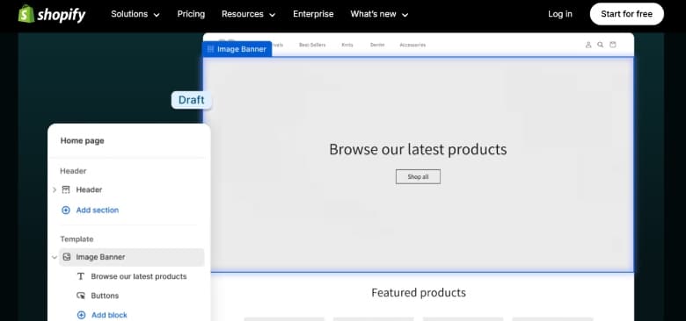This screenshot has width=686, height=321.
Task: Click the Log in link
Action: [560, 14]
